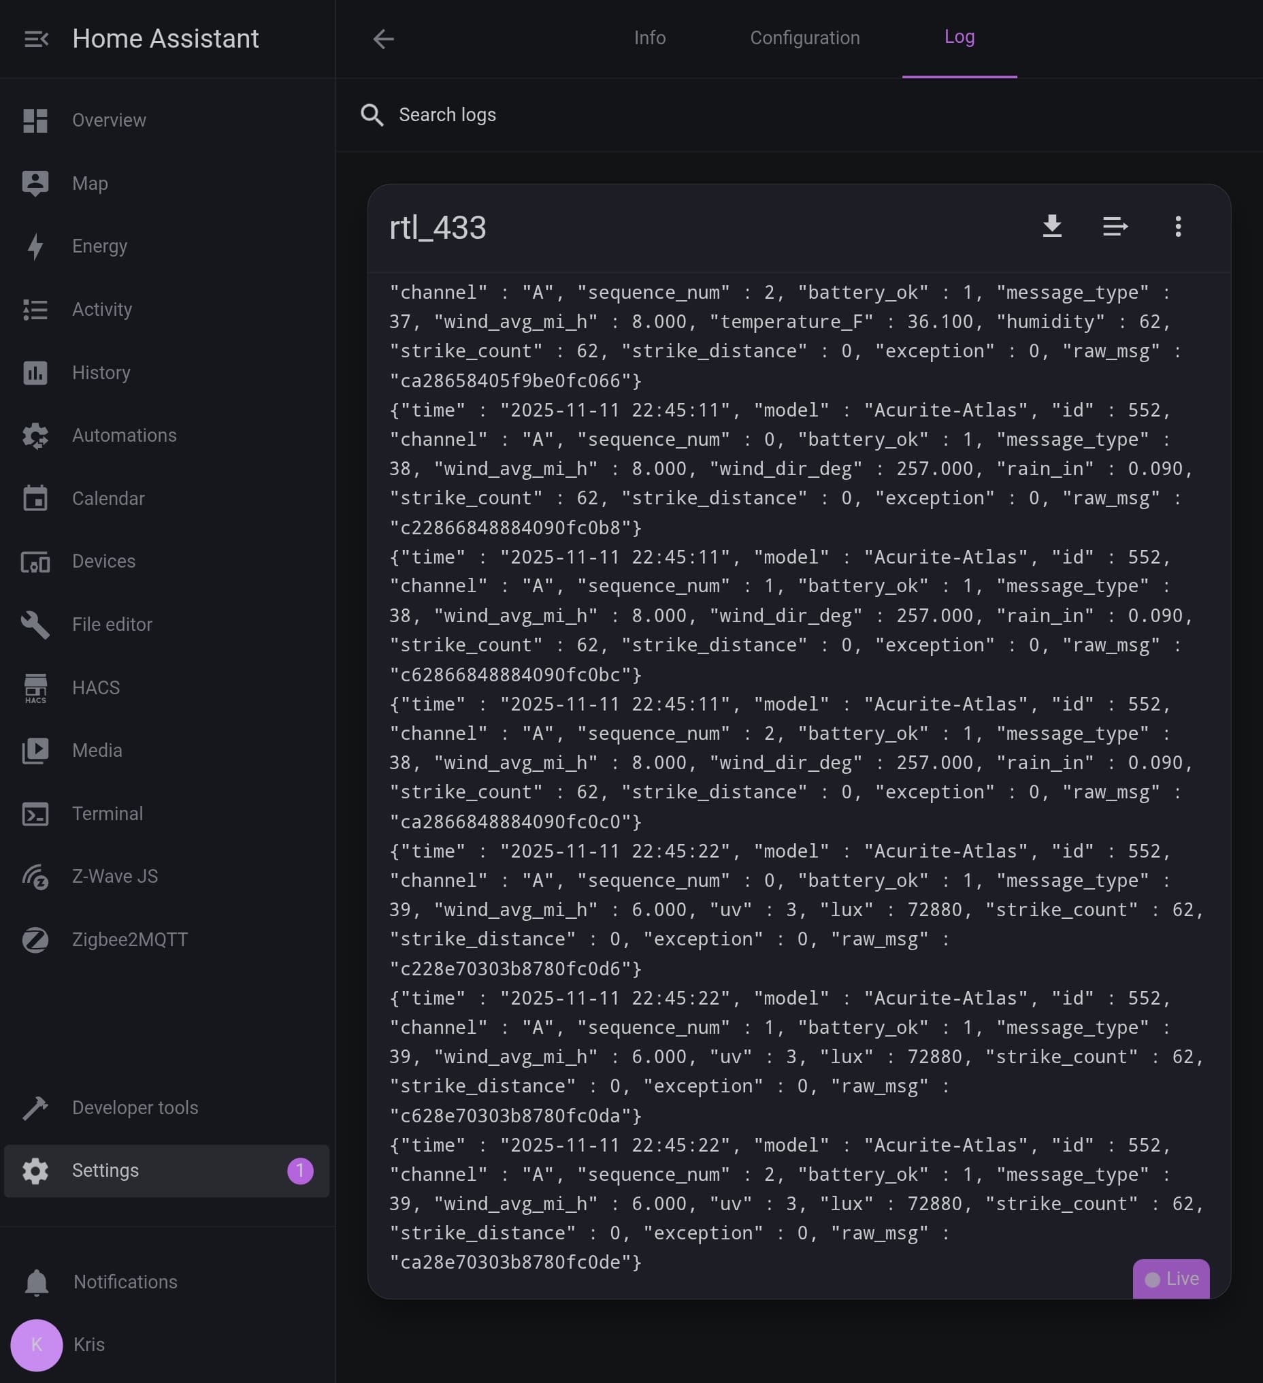Collapse the sidebar using the menu icon

[35, 39]
